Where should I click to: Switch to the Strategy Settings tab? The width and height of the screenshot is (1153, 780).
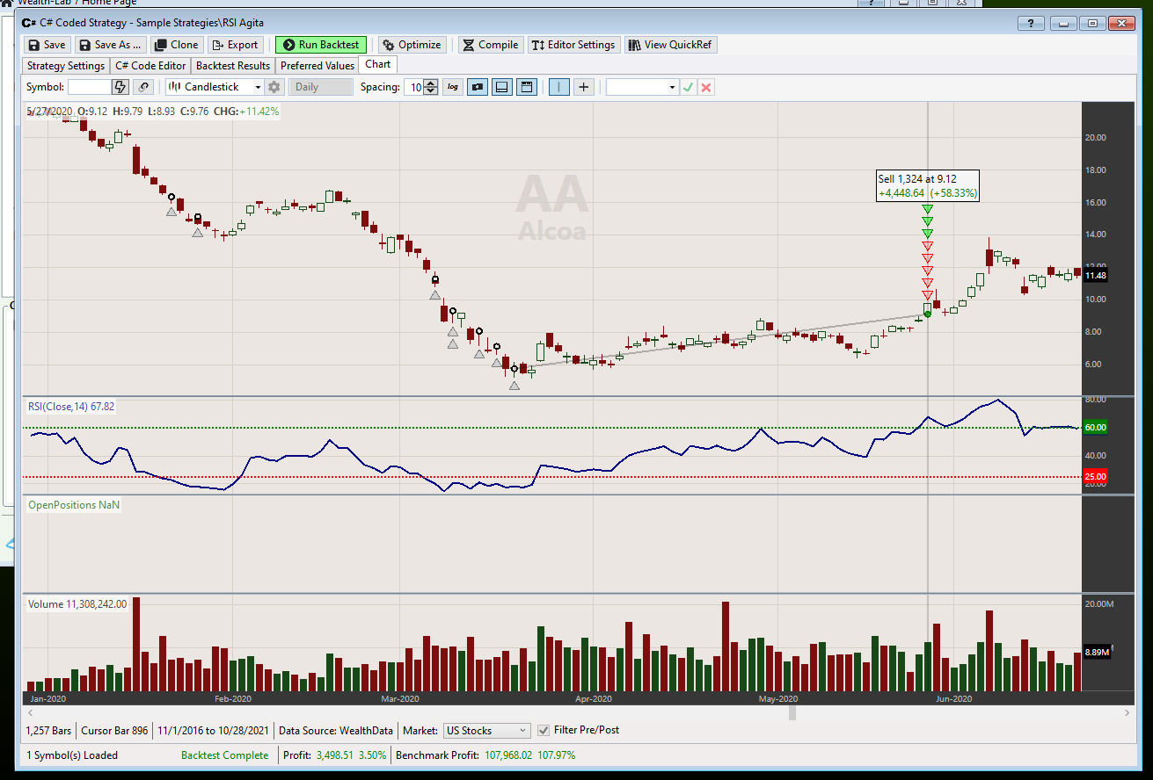pos(66,66)
